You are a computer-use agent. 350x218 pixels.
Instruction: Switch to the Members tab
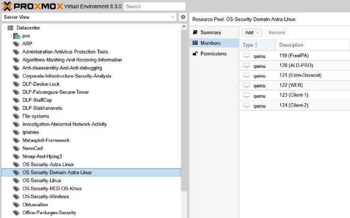click(x=214, y=43)
